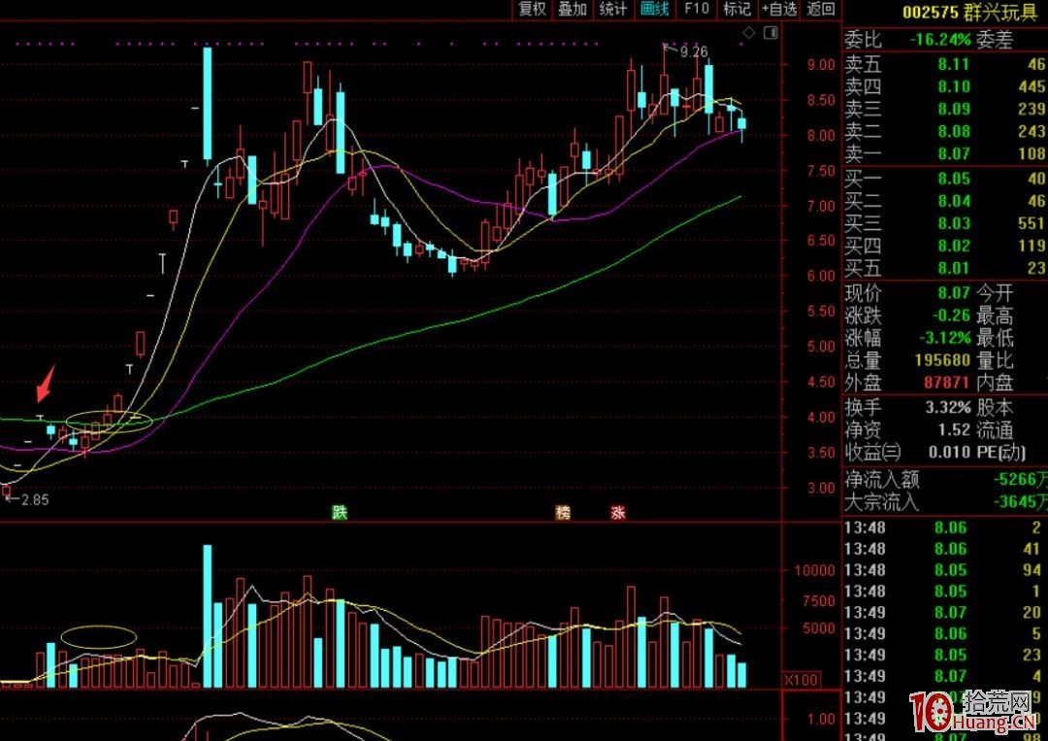Click the 换手 value 3.32%

tap(948, 407)
